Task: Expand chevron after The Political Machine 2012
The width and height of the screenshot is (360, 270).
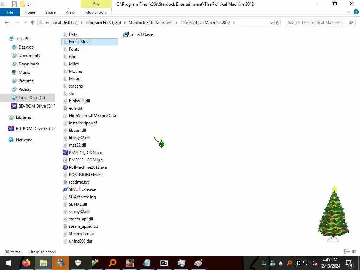Action: coord(234,22)
